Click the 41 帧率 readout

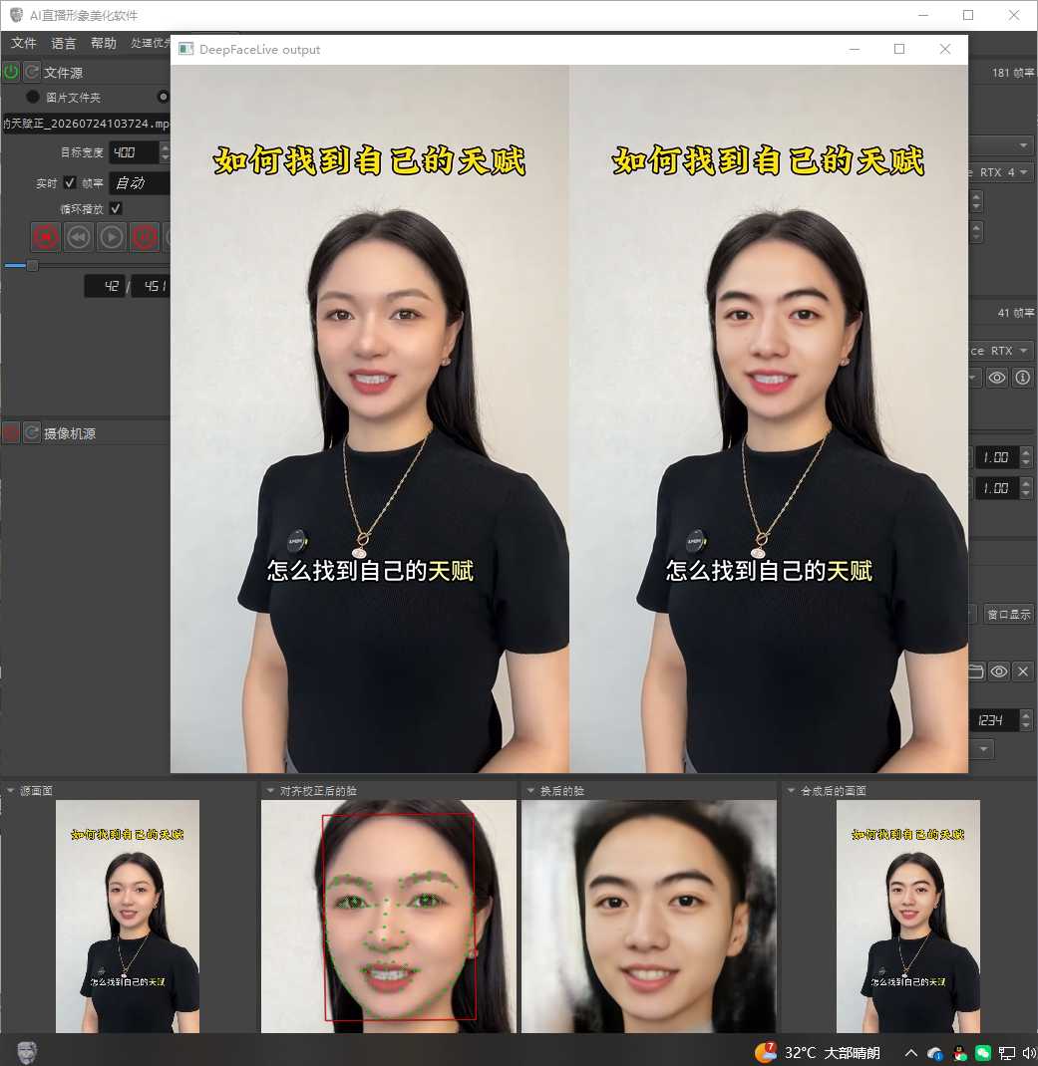pos(1015,313)
